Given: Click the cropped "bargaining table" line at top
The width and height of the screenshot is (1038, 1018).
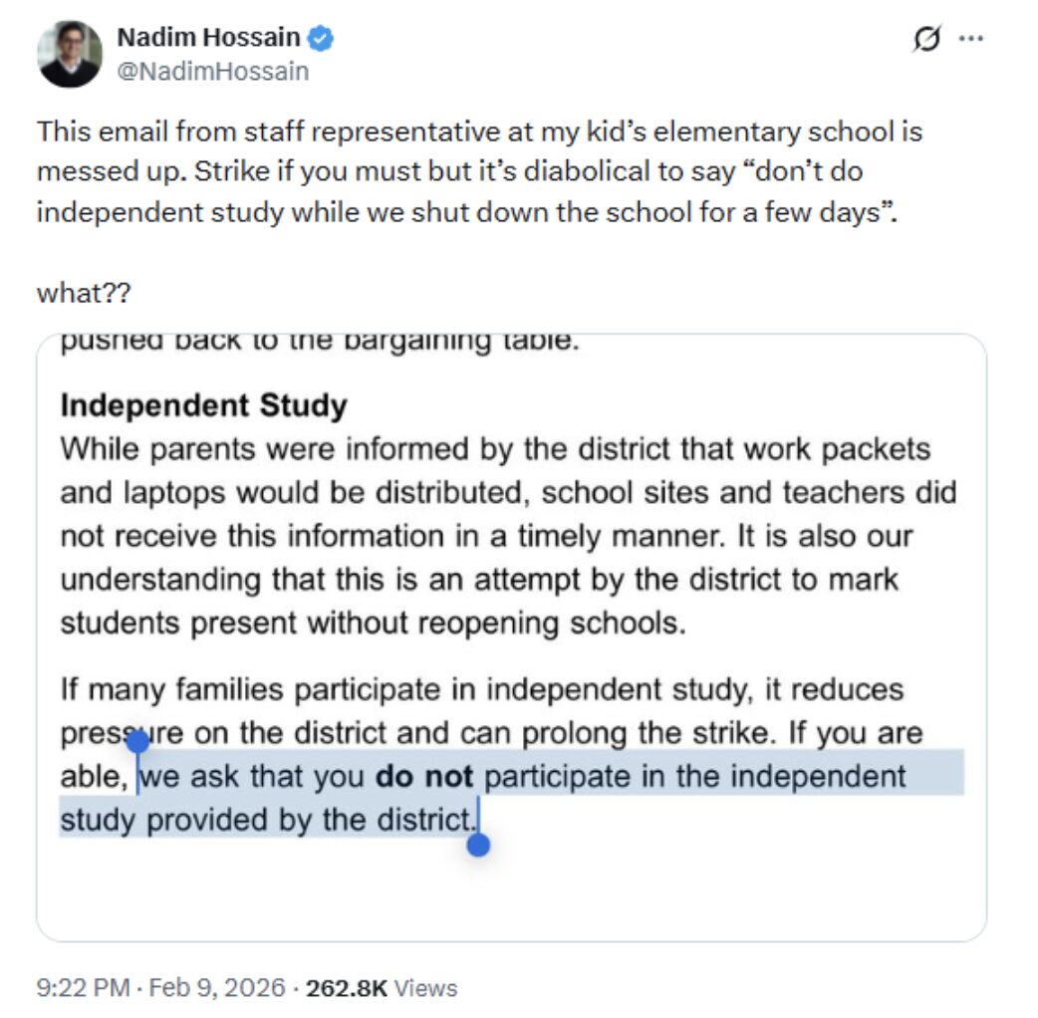Looking at the screenshot, I should [319, 344].
